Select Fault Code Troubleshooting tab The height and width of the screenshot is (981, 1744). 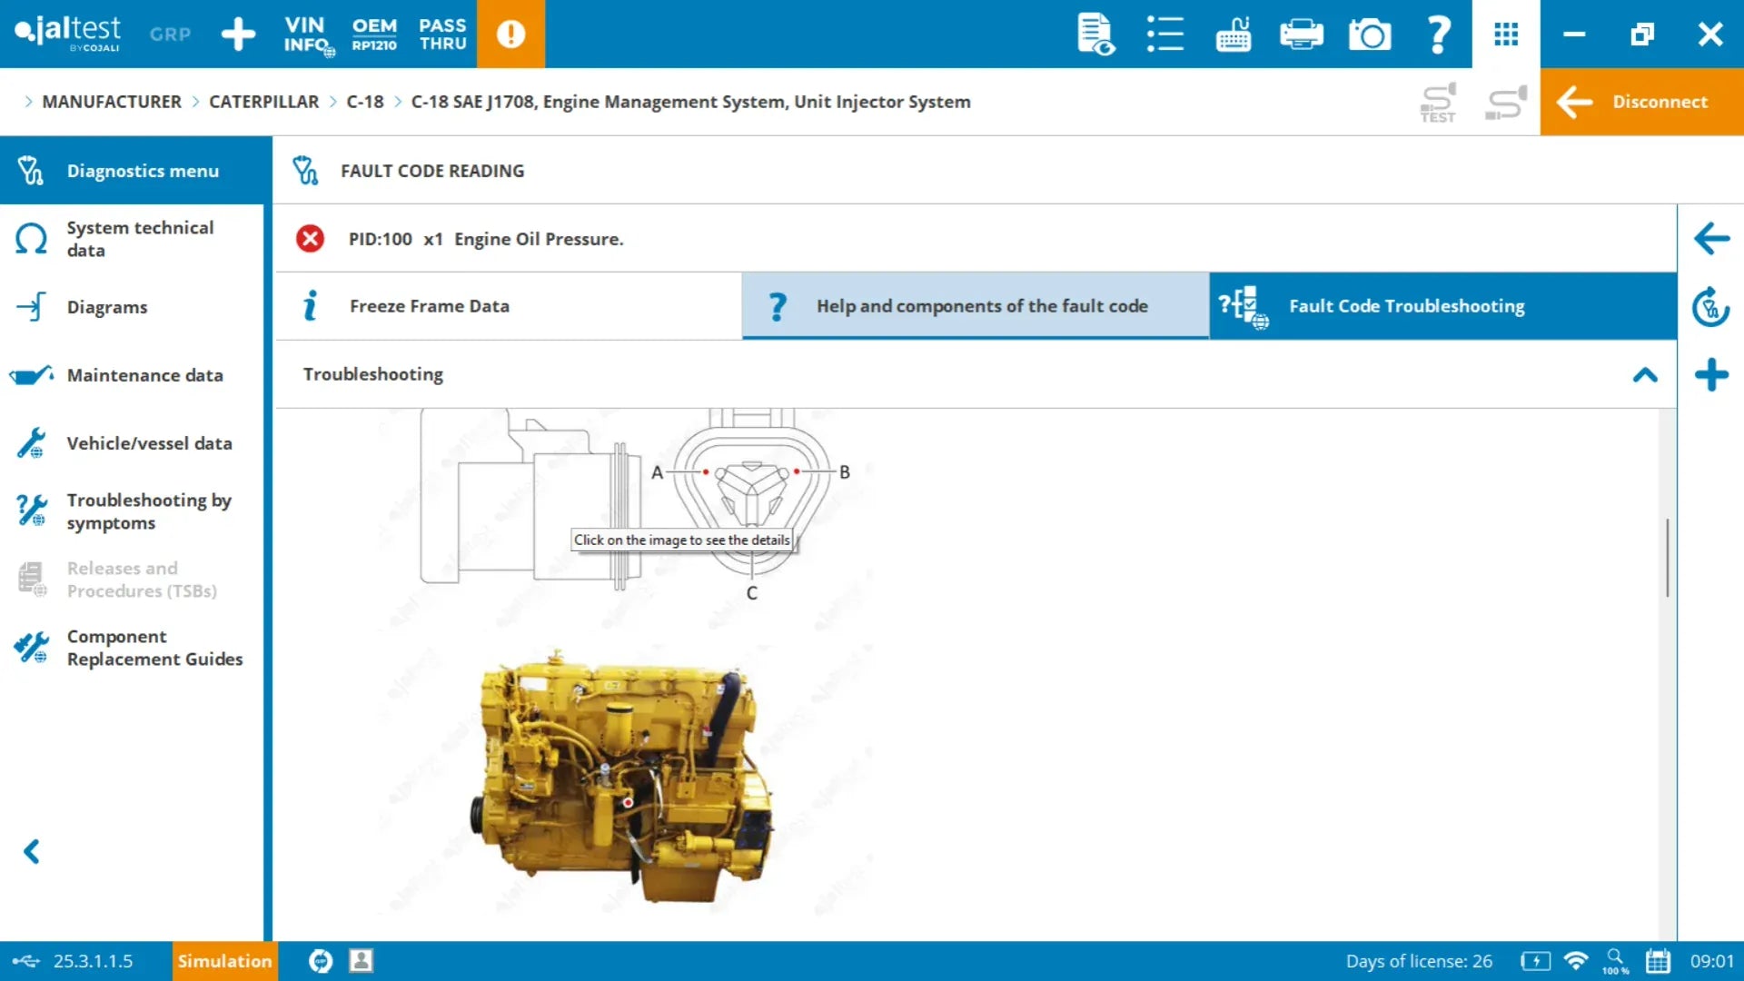coord(1443,306)
